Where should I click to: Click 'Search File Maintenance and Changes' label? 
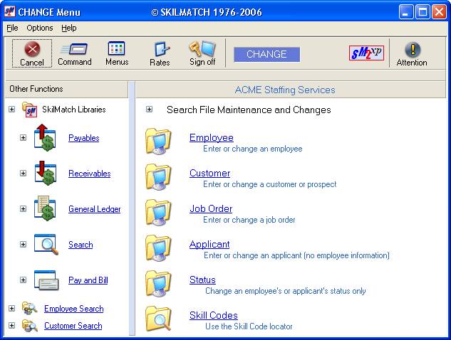coord(249,110)
